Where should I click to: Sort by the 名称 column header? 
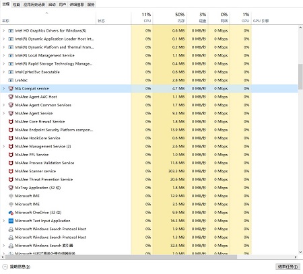tap(48, 18)
